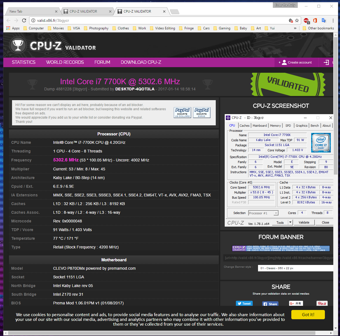Click the site info icon in address bar

coord(33,20)
